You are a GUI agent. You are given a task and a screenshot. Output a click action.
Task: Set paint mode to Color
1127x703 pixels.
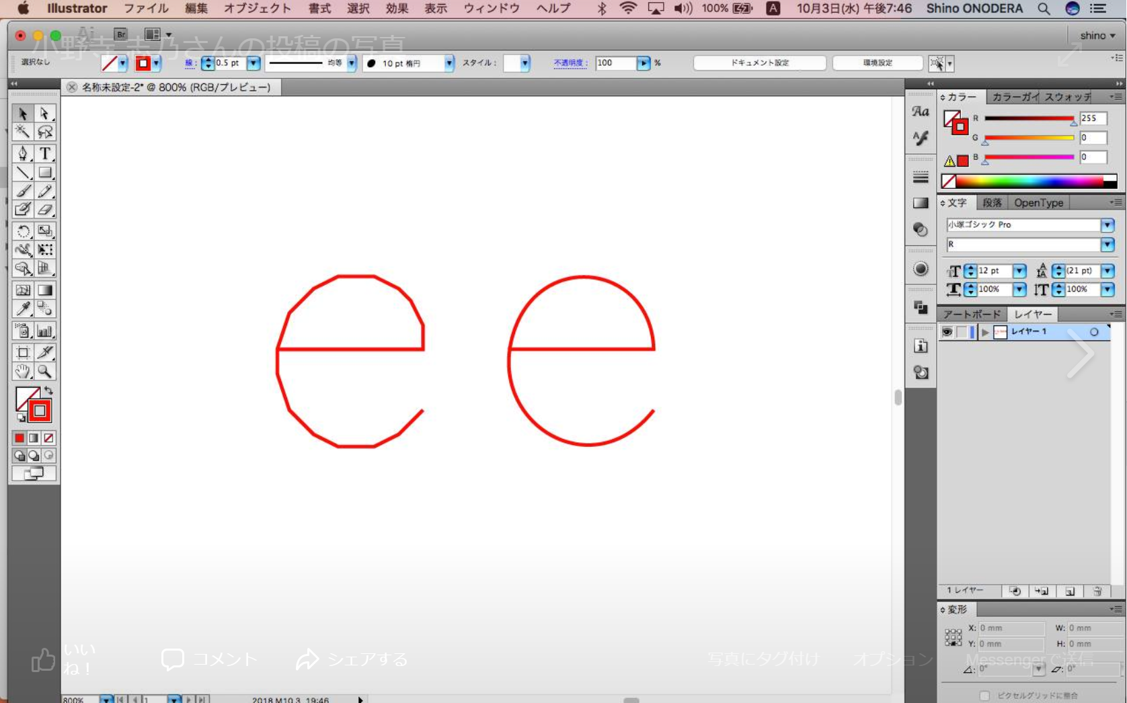click(20, 438)
